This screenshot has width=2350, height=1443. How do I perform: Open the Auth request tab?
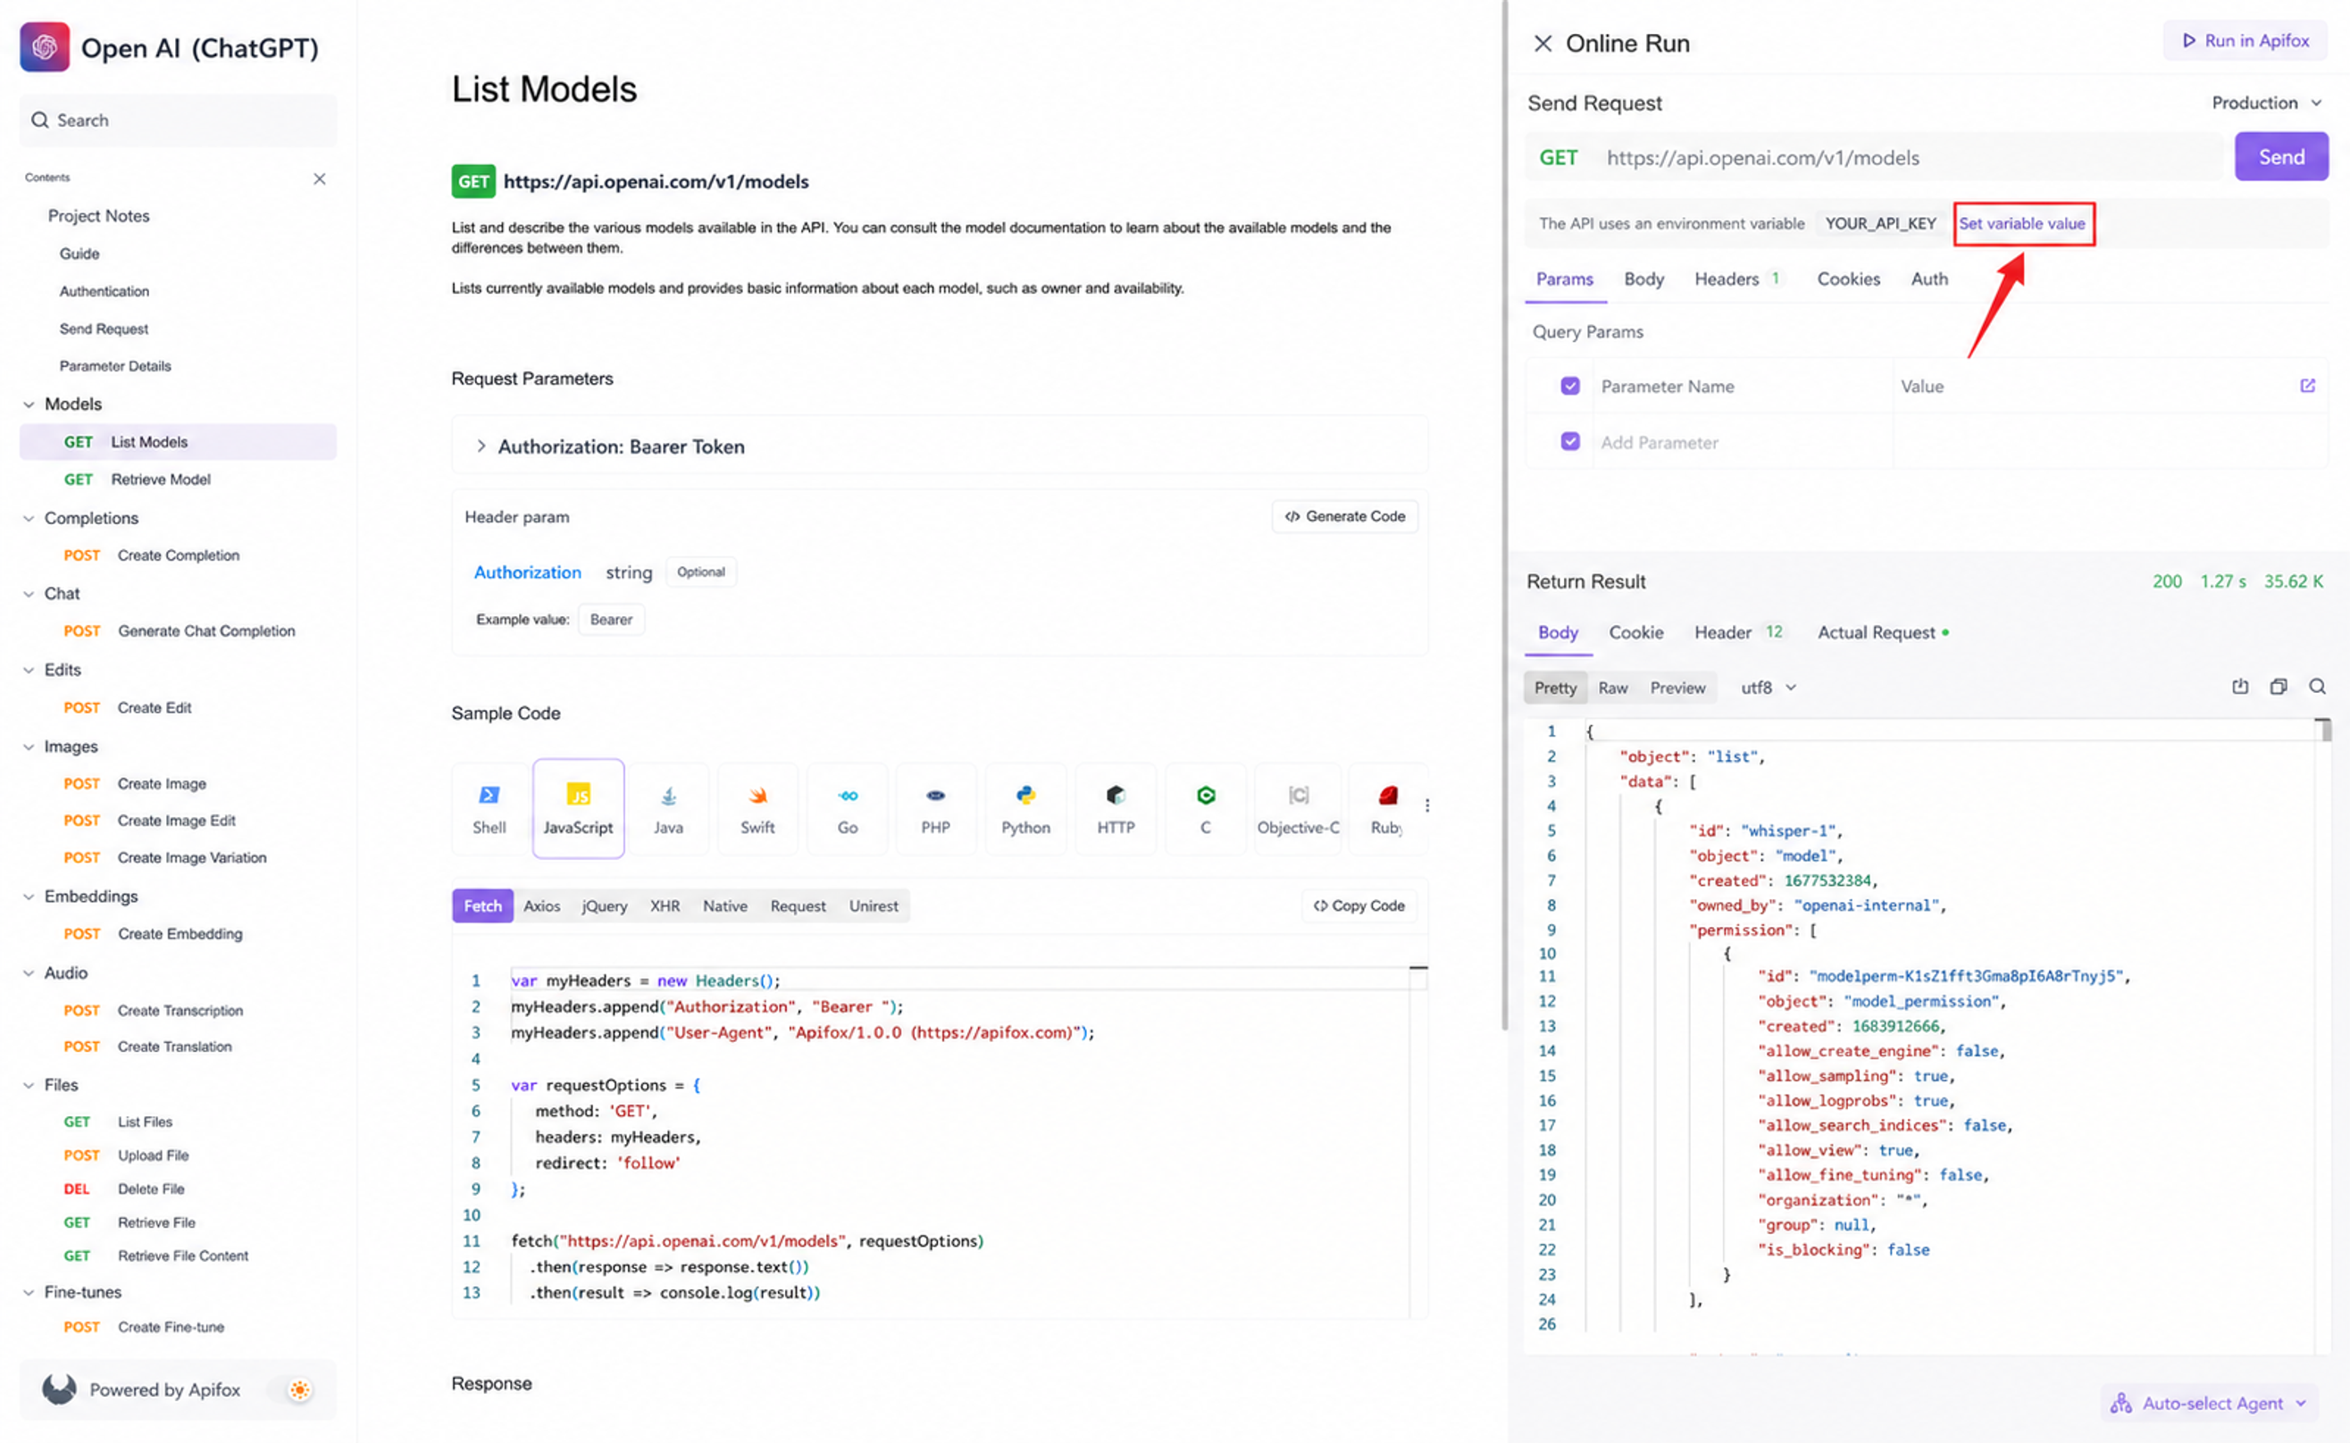pos(1929,279)
